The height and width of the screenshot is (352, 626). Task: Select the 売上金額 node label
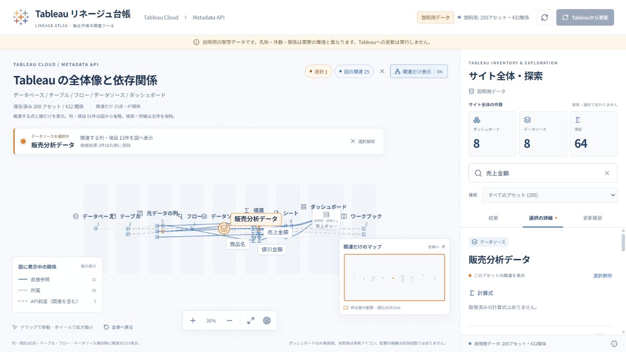click(277, 232)
